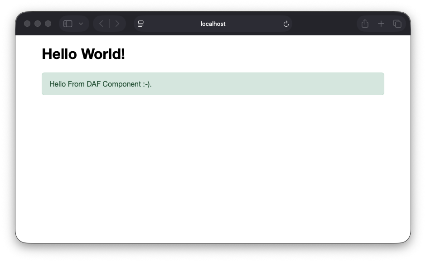Screen dimensions: 426x262
Task: Show the tab overview
Action: [x=397, y=24]
